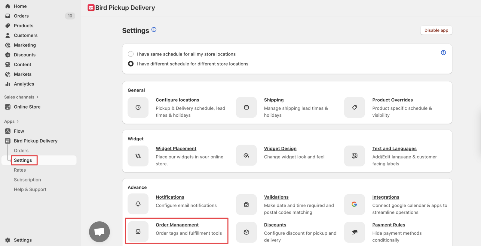Click the Shipping box icon tile
481x246 pixels.
(246, 107)
